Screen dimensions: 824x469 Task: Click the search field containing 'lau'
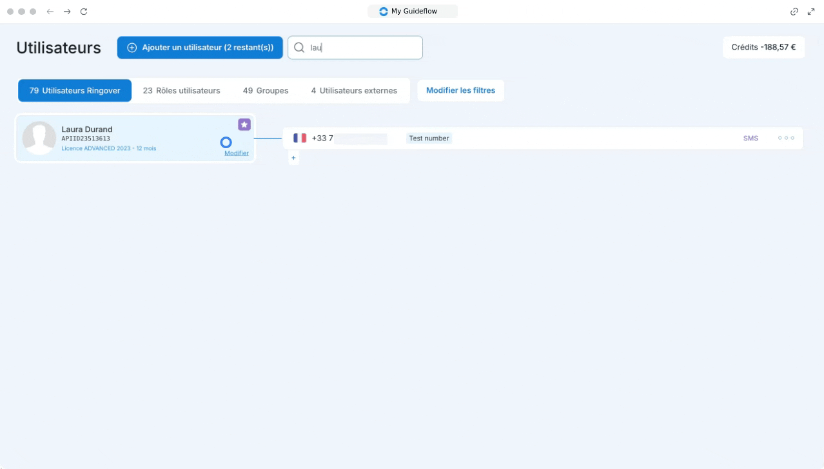[362, 48]
